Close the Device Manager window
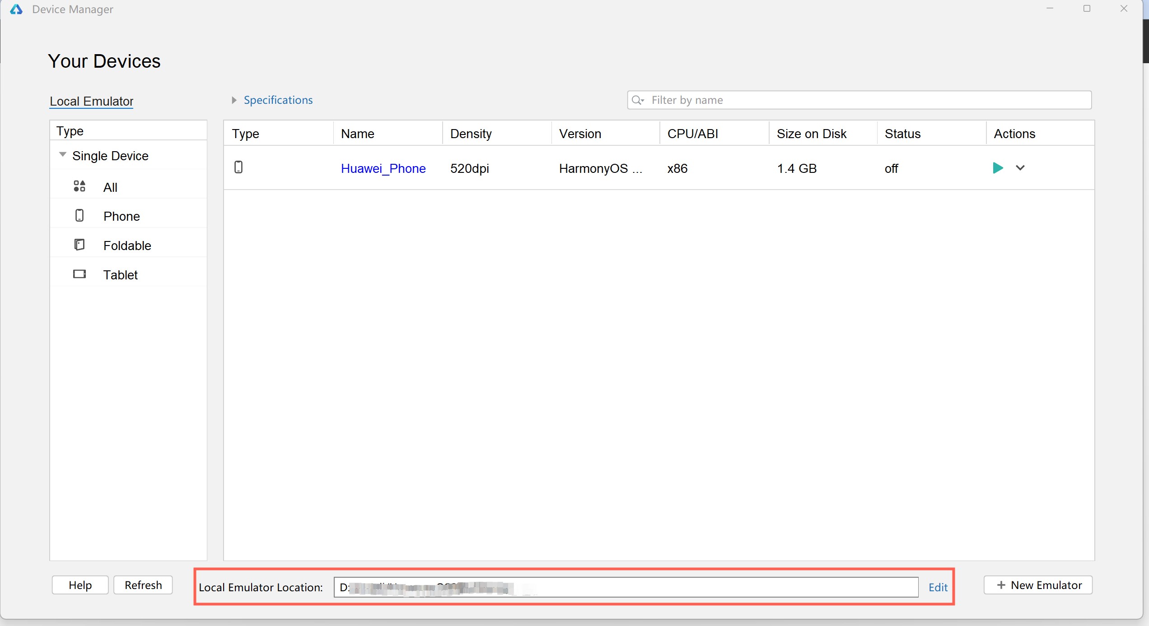Screen dimensions: 1149x626 tap(1124, 9)
